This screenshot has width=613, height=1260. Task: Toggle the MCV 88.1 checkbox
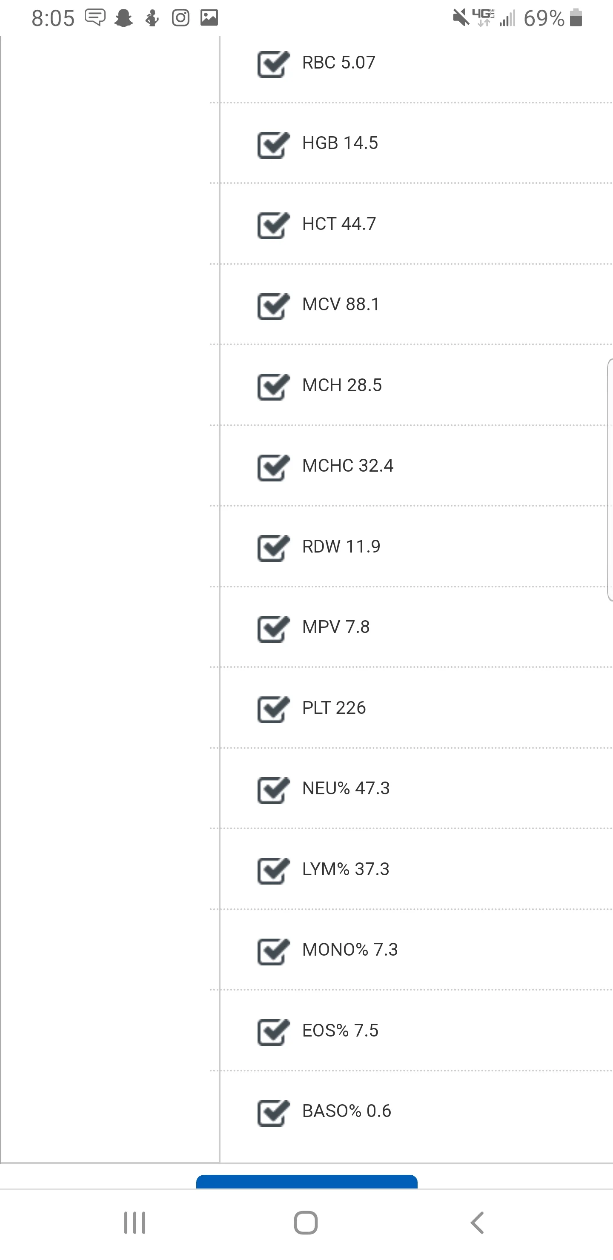coord(273,306)
